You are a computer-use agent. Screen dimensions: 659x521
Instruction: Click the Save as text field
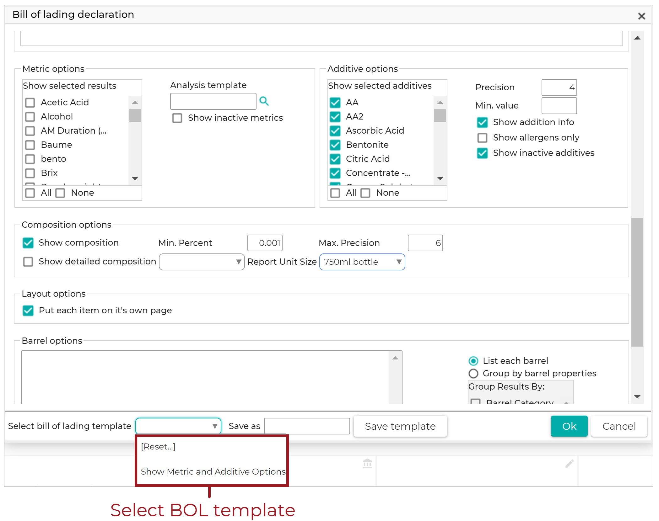pos(307,426)
